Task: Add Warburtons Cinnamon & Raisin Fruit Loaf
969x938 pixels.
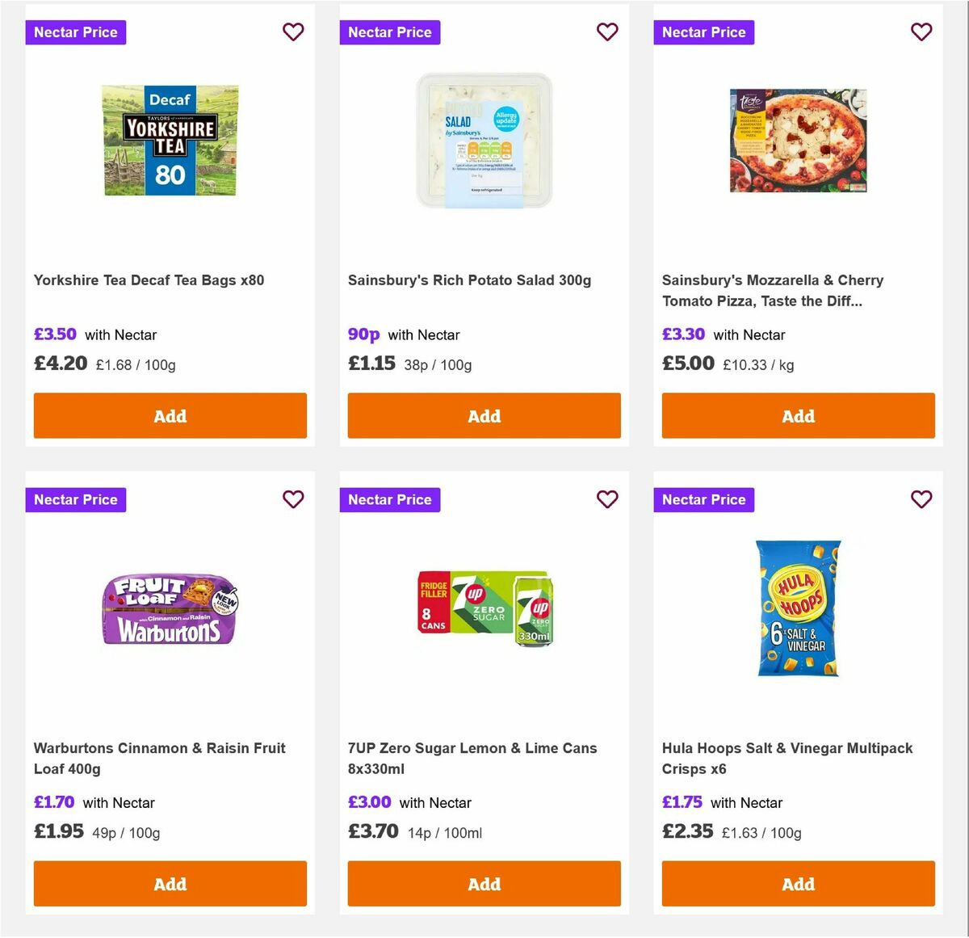Action: pyautogui.click(x=170, y=883)
